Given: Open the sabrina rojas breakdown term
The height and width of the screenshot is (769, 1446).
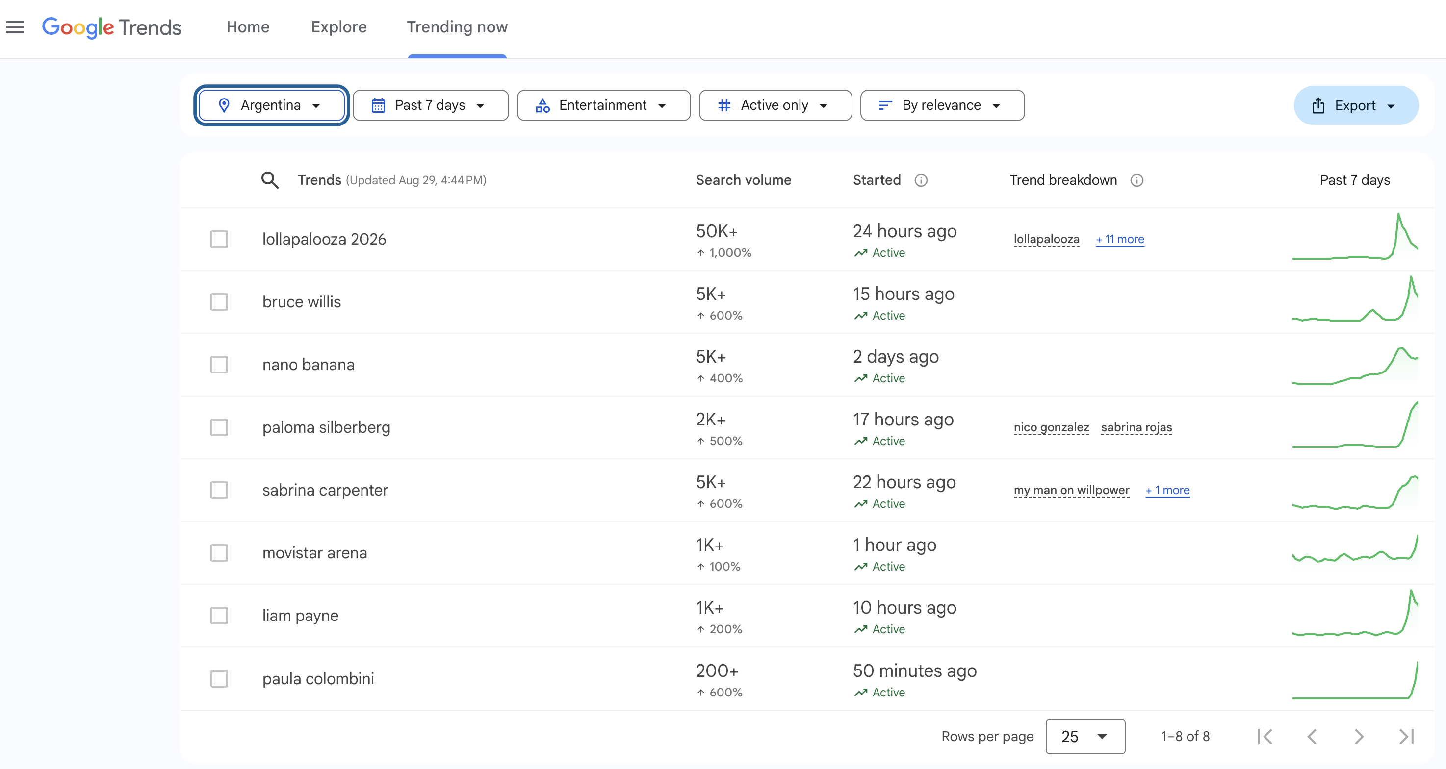Looking at the screenshot, I should coord(1136,428).
